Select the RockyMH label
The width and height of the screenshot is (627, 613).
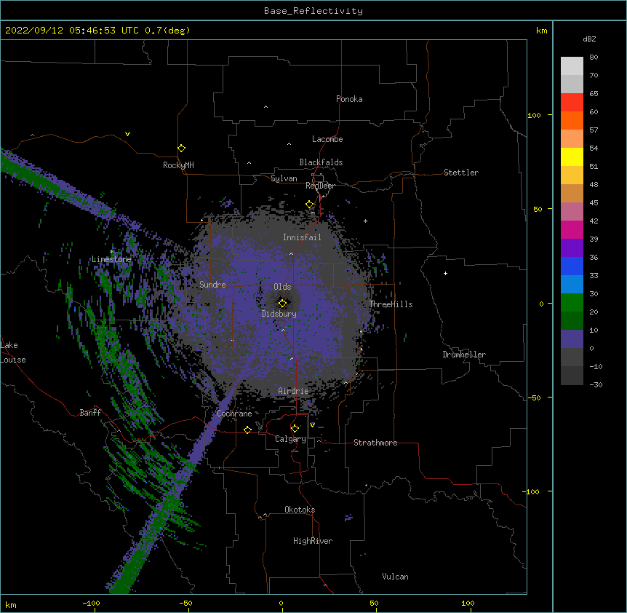178,165
